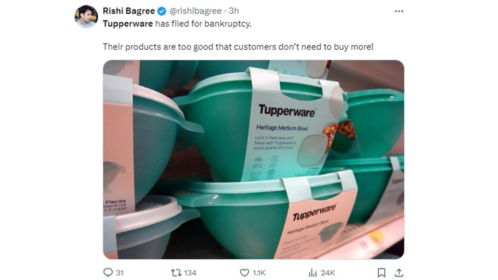Image resolution: width=498 pixels, height=280 pixels.
Task: Click the reply count 31
Action: [x=120, y=273]
